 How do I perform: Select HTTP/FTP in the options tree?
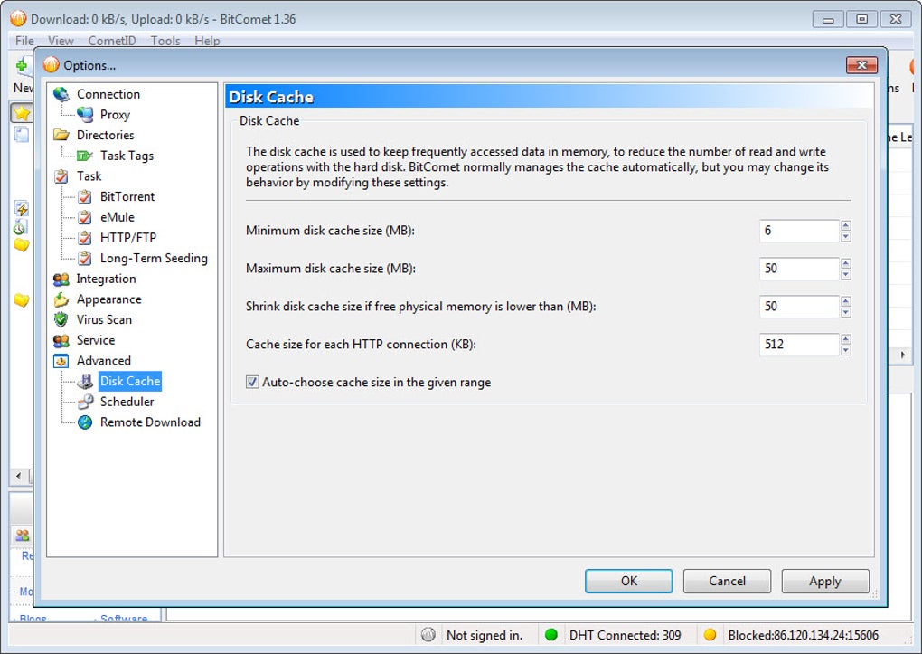128,238
